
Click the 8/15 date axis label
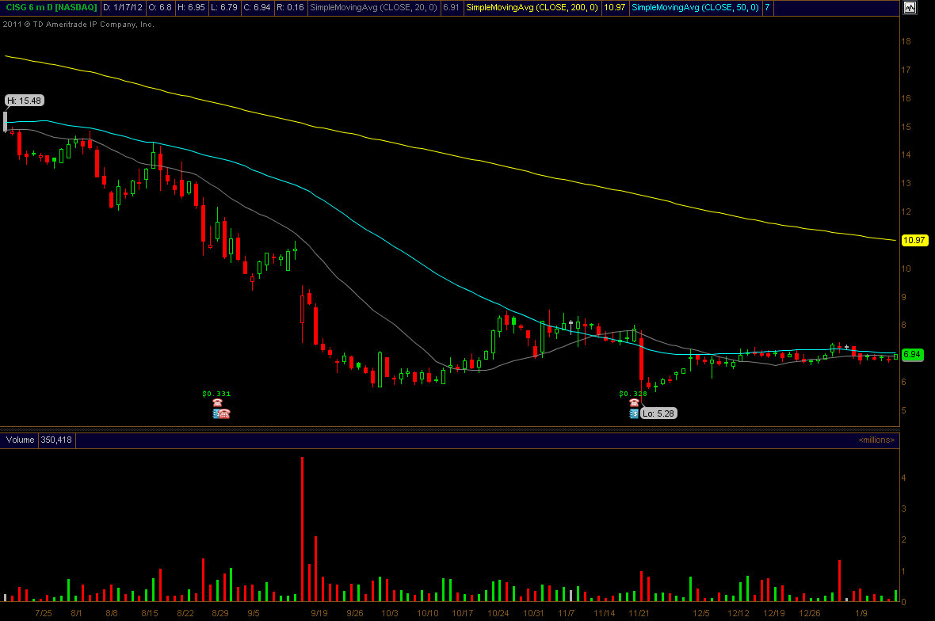150,613
